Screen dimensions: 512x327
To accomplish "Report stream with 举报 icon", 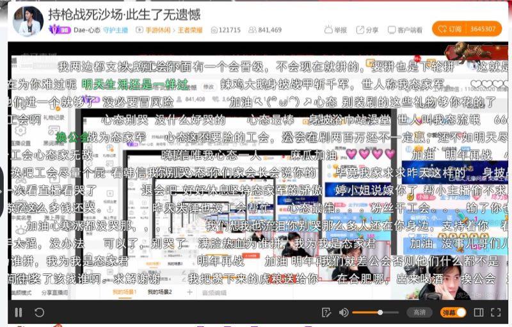I will point(336,30).
